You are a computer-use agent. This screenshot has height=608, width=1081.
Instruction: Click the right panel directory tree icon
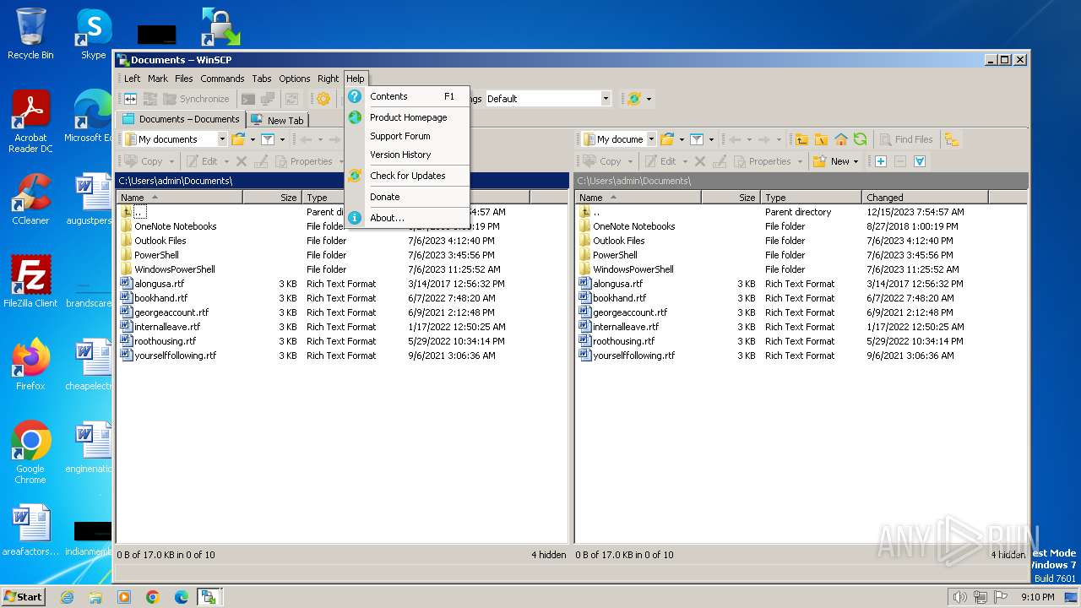point(952,139)
